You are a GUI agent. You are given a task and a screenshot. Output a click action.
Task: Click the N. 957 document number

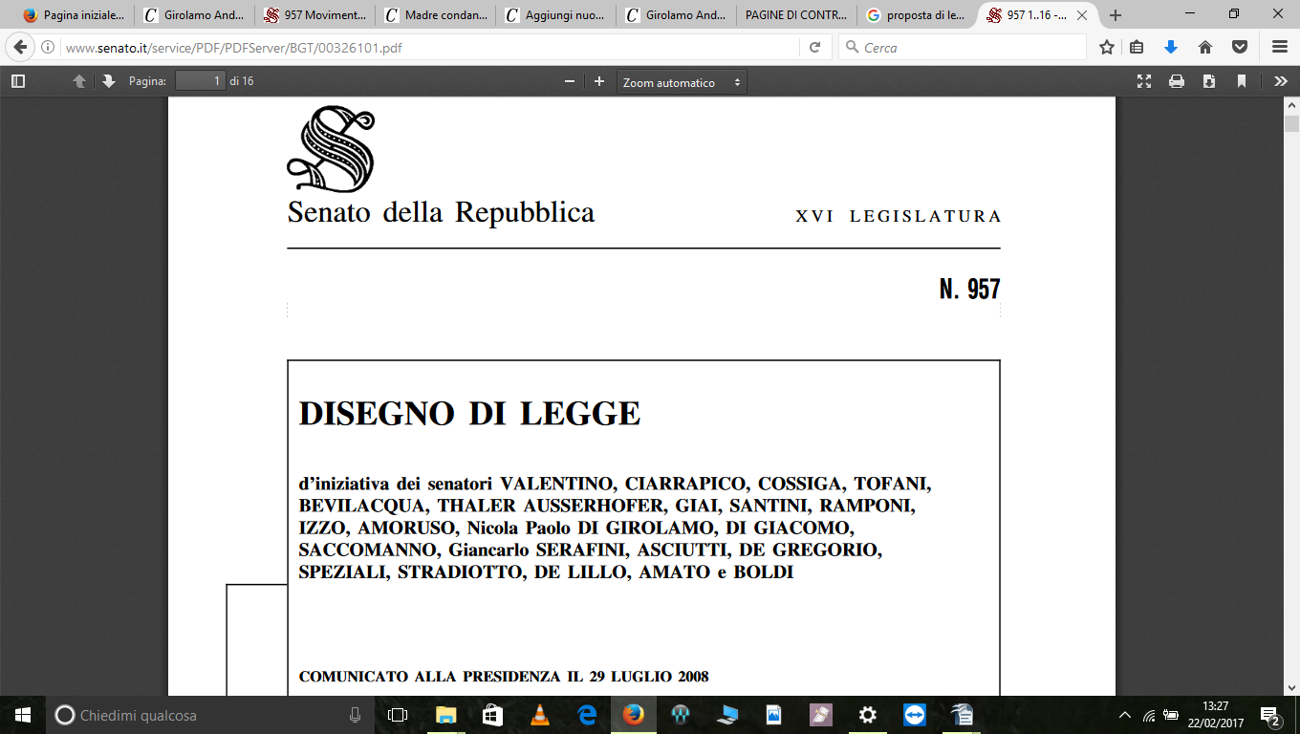[x=969, y=290]
